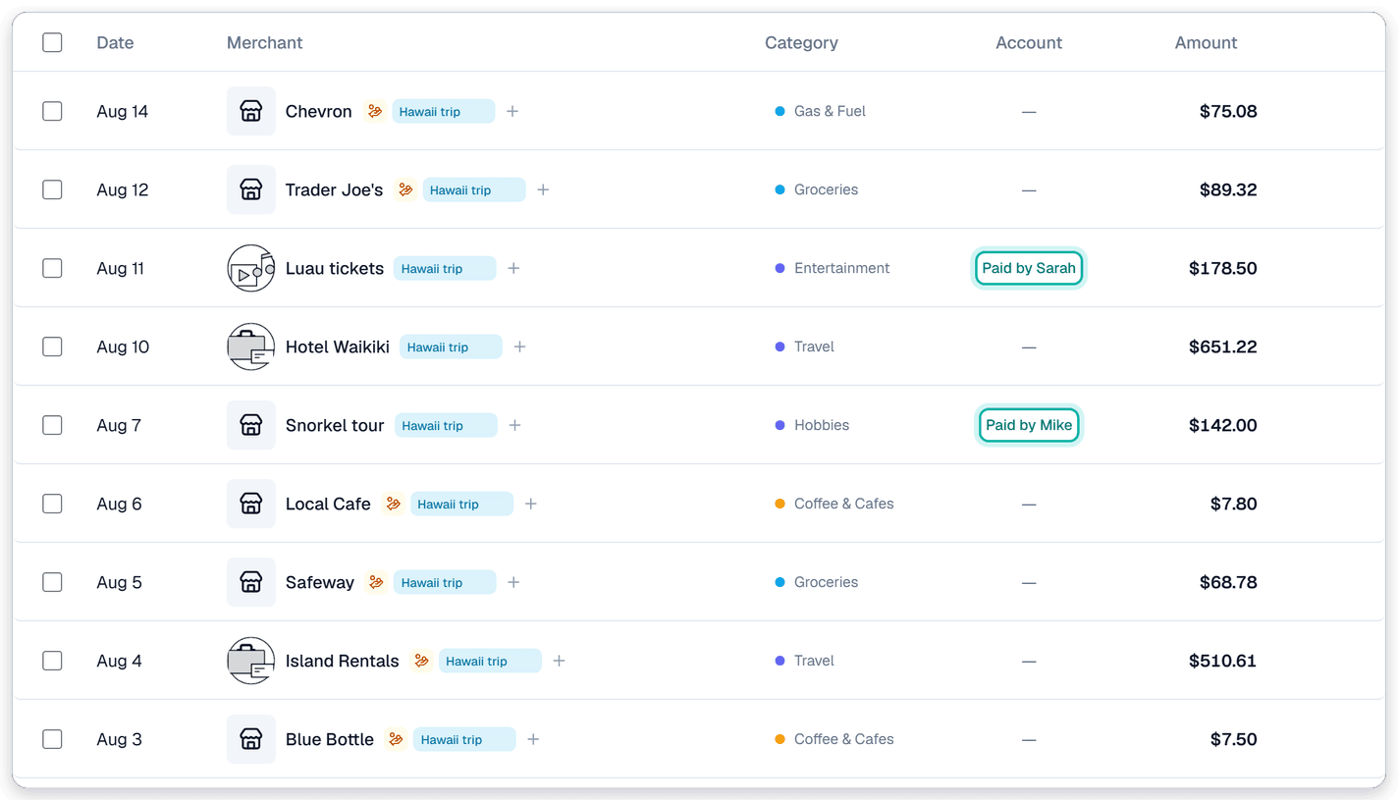Sort by the Category column header
Viewport: 1398px width, 800px height.
click(801, 43)
